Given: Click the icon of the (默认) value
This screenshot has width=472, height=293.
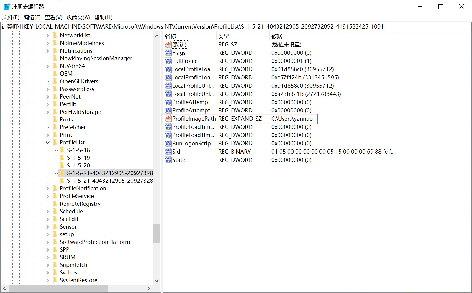Looking at the screenshot, I should pos(168,44).
